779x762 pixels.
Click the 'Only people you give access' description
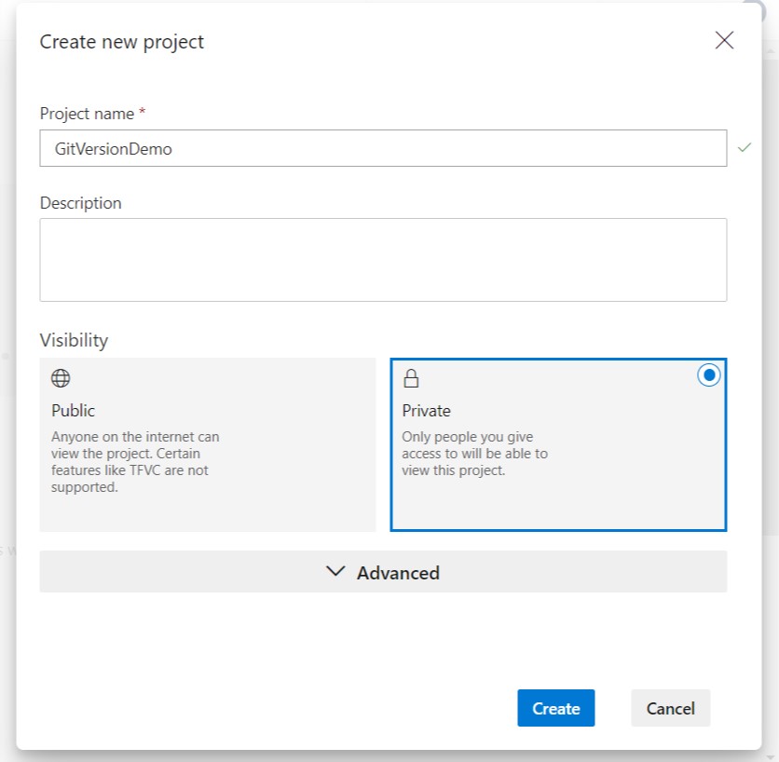(x=474, y=454)
